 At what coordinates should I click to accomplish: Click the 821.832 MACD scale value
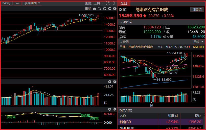[x=110, y=114]
